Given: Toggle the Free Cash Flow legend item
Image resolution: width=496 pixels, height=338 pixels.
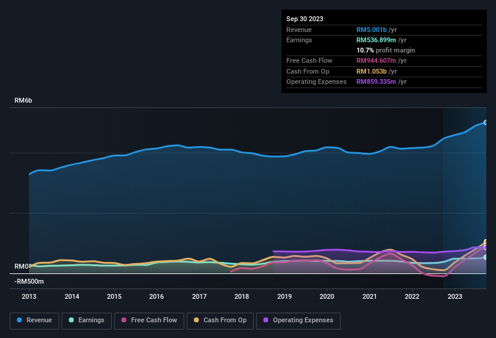Looking at the screenshot, I should tap(149, 320).
